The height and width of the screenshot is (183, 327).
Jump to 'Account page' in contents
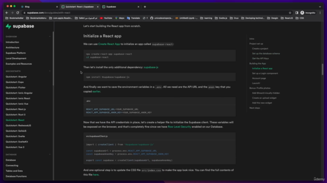pos(259,78)
